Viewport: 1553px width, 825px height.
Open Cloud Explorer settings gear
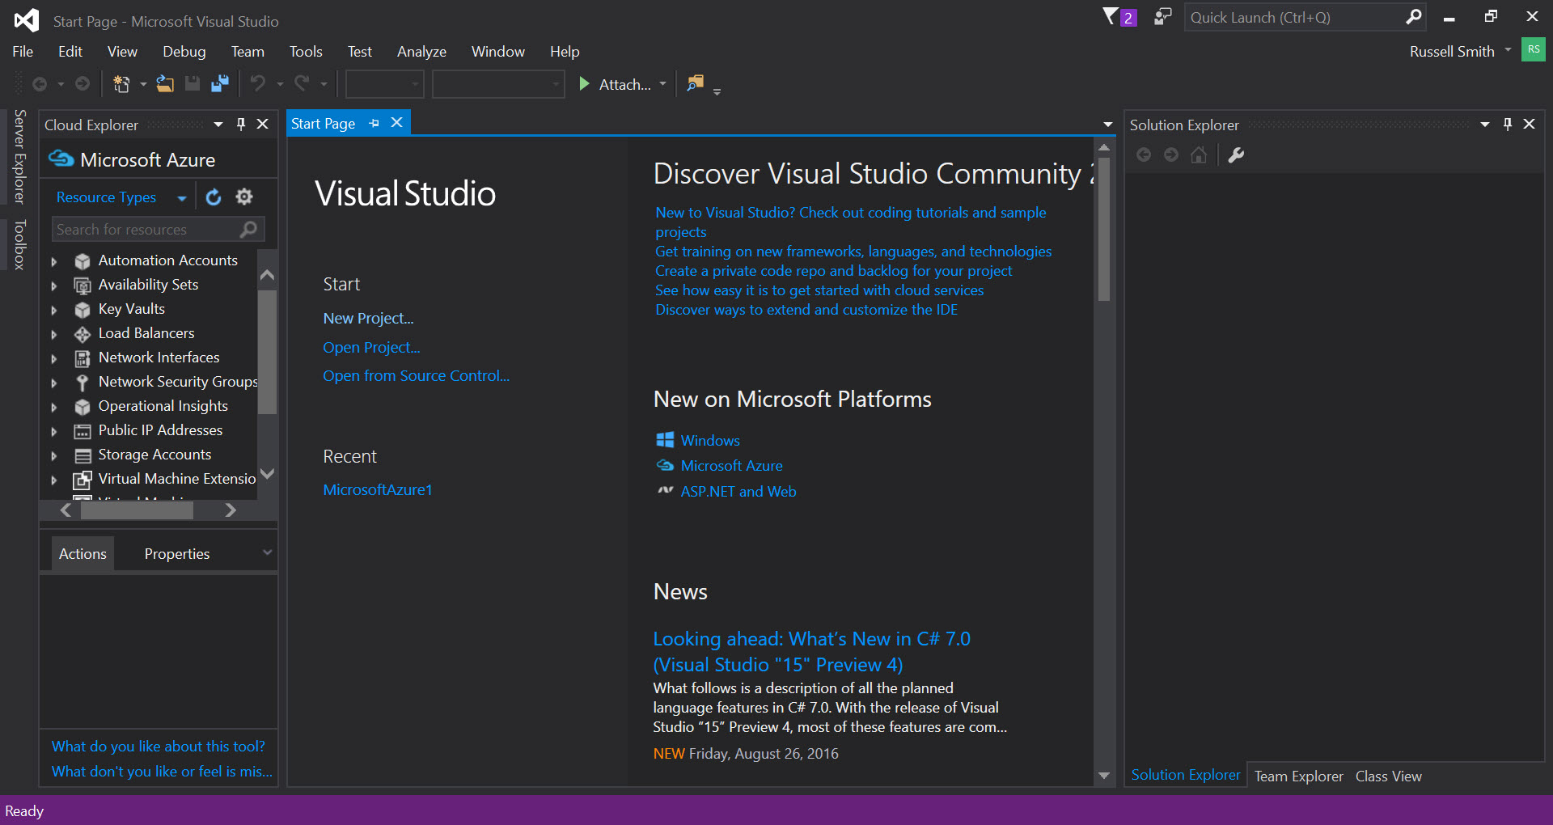244,197
